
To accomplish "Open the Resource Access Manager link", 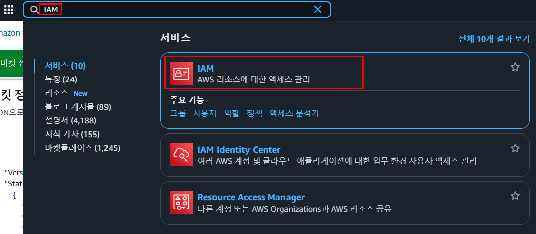I will point(251,197).
